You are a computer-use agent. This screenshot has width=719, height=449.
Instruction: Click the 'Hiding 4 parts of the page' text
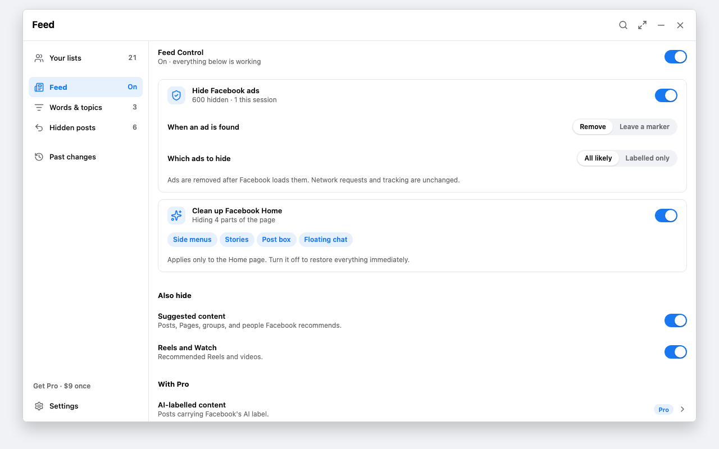click(233, 220)
